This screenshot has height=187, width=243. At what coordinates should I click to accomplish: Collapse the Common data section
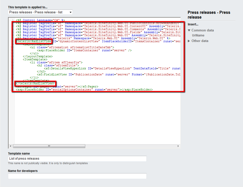(x=189, y=30)
